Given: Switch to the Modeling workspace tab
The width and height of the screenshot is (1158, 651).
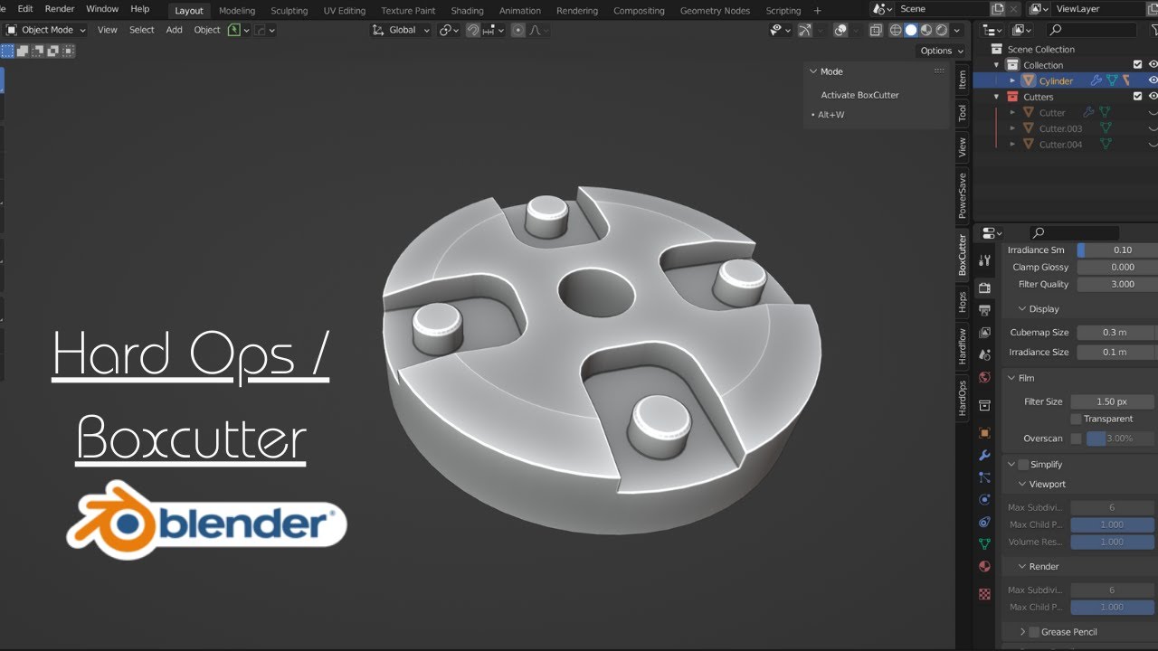Looking at the screenshot, I should coord(237,11).
